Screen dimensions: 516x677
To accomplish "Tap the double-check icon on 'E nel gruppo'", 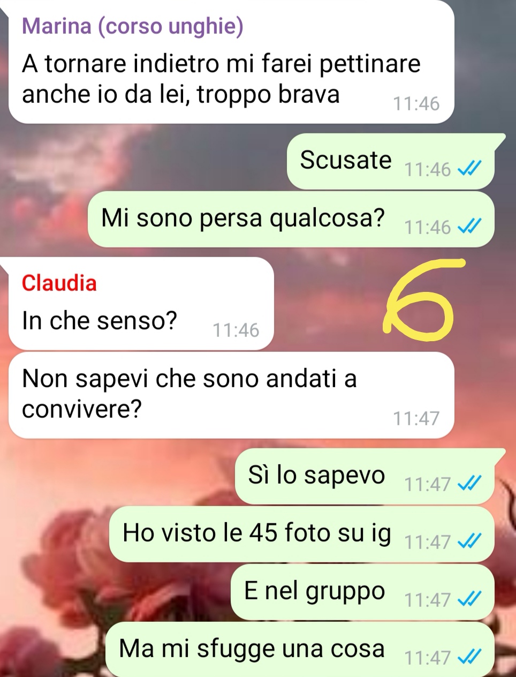I will [x=470, y=600].
